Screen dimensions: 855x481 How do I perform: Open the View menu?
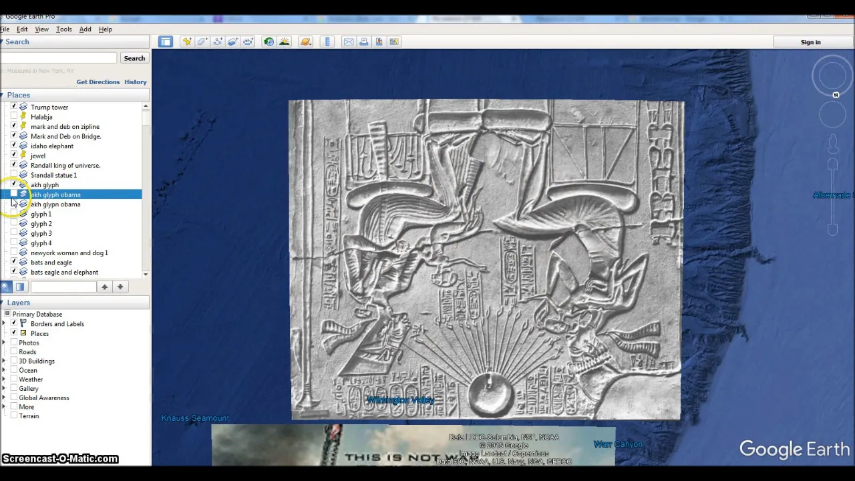[41, 29]
